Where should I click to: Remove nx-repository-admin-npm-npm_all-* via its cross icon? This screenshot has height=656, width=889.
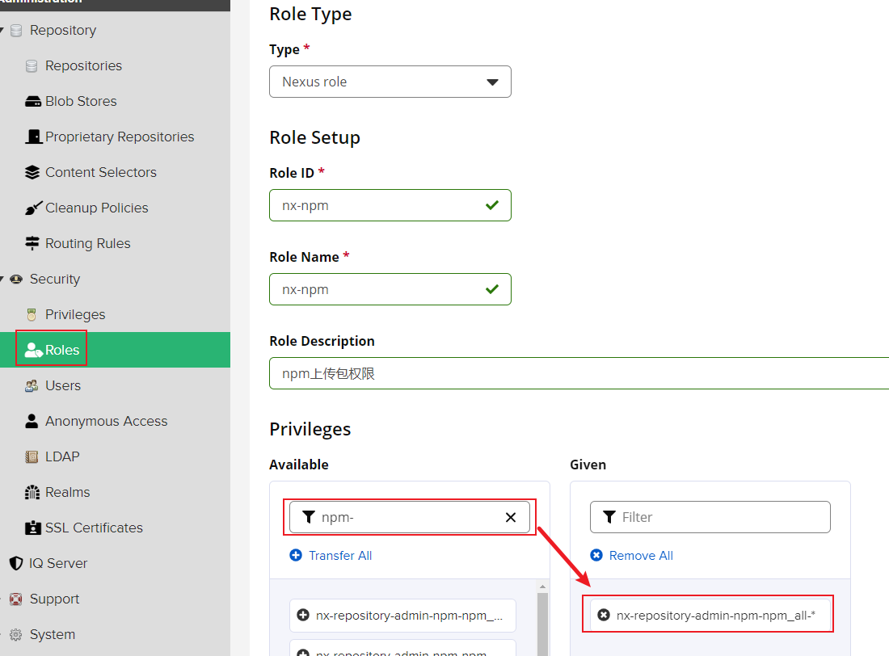click(604, 615)
